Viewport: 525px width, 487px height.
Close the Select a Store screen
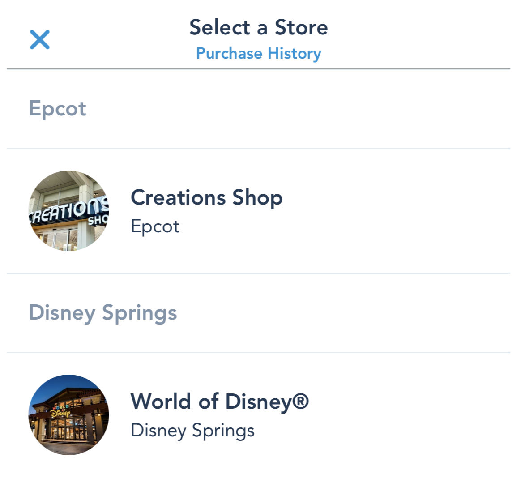coord(39,39)
